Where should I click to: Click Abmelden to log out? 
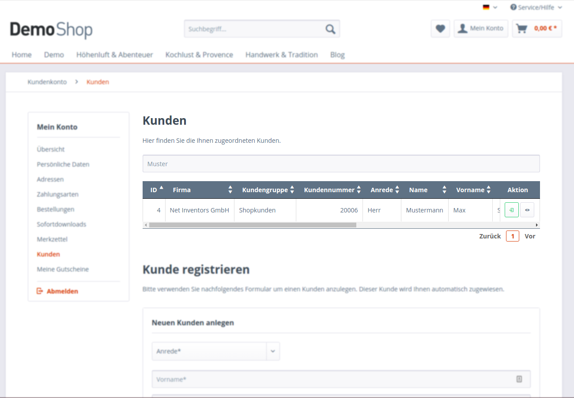point(57,291)
